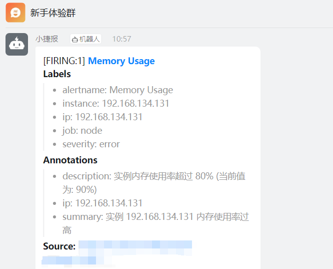333x269 pixels.
Task: Click the blurred Source link
Action: (x=117, y=252)
